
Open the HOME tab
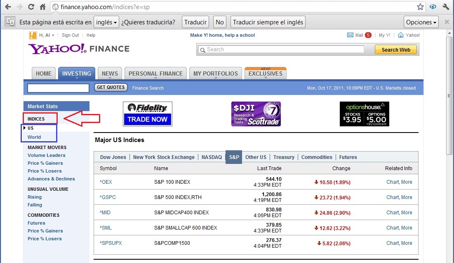point(44,73)
